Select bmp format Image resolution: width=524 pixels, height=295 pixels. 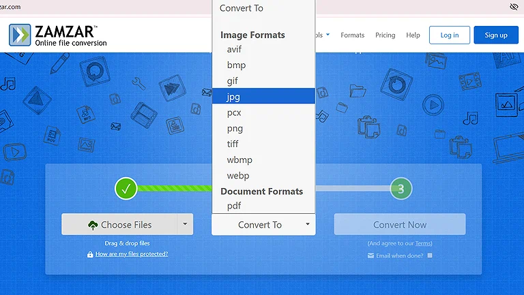click(263, 65)
